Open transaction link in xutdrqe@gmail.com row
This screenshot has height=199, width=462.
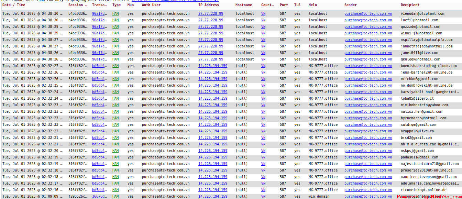click(99, 125)
